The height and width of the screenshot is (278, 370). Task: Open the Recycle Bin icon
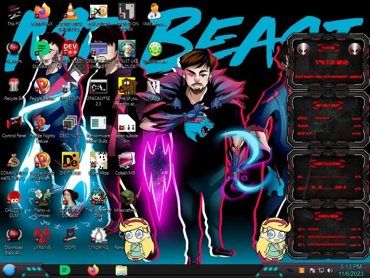click(x=14, y=90)
